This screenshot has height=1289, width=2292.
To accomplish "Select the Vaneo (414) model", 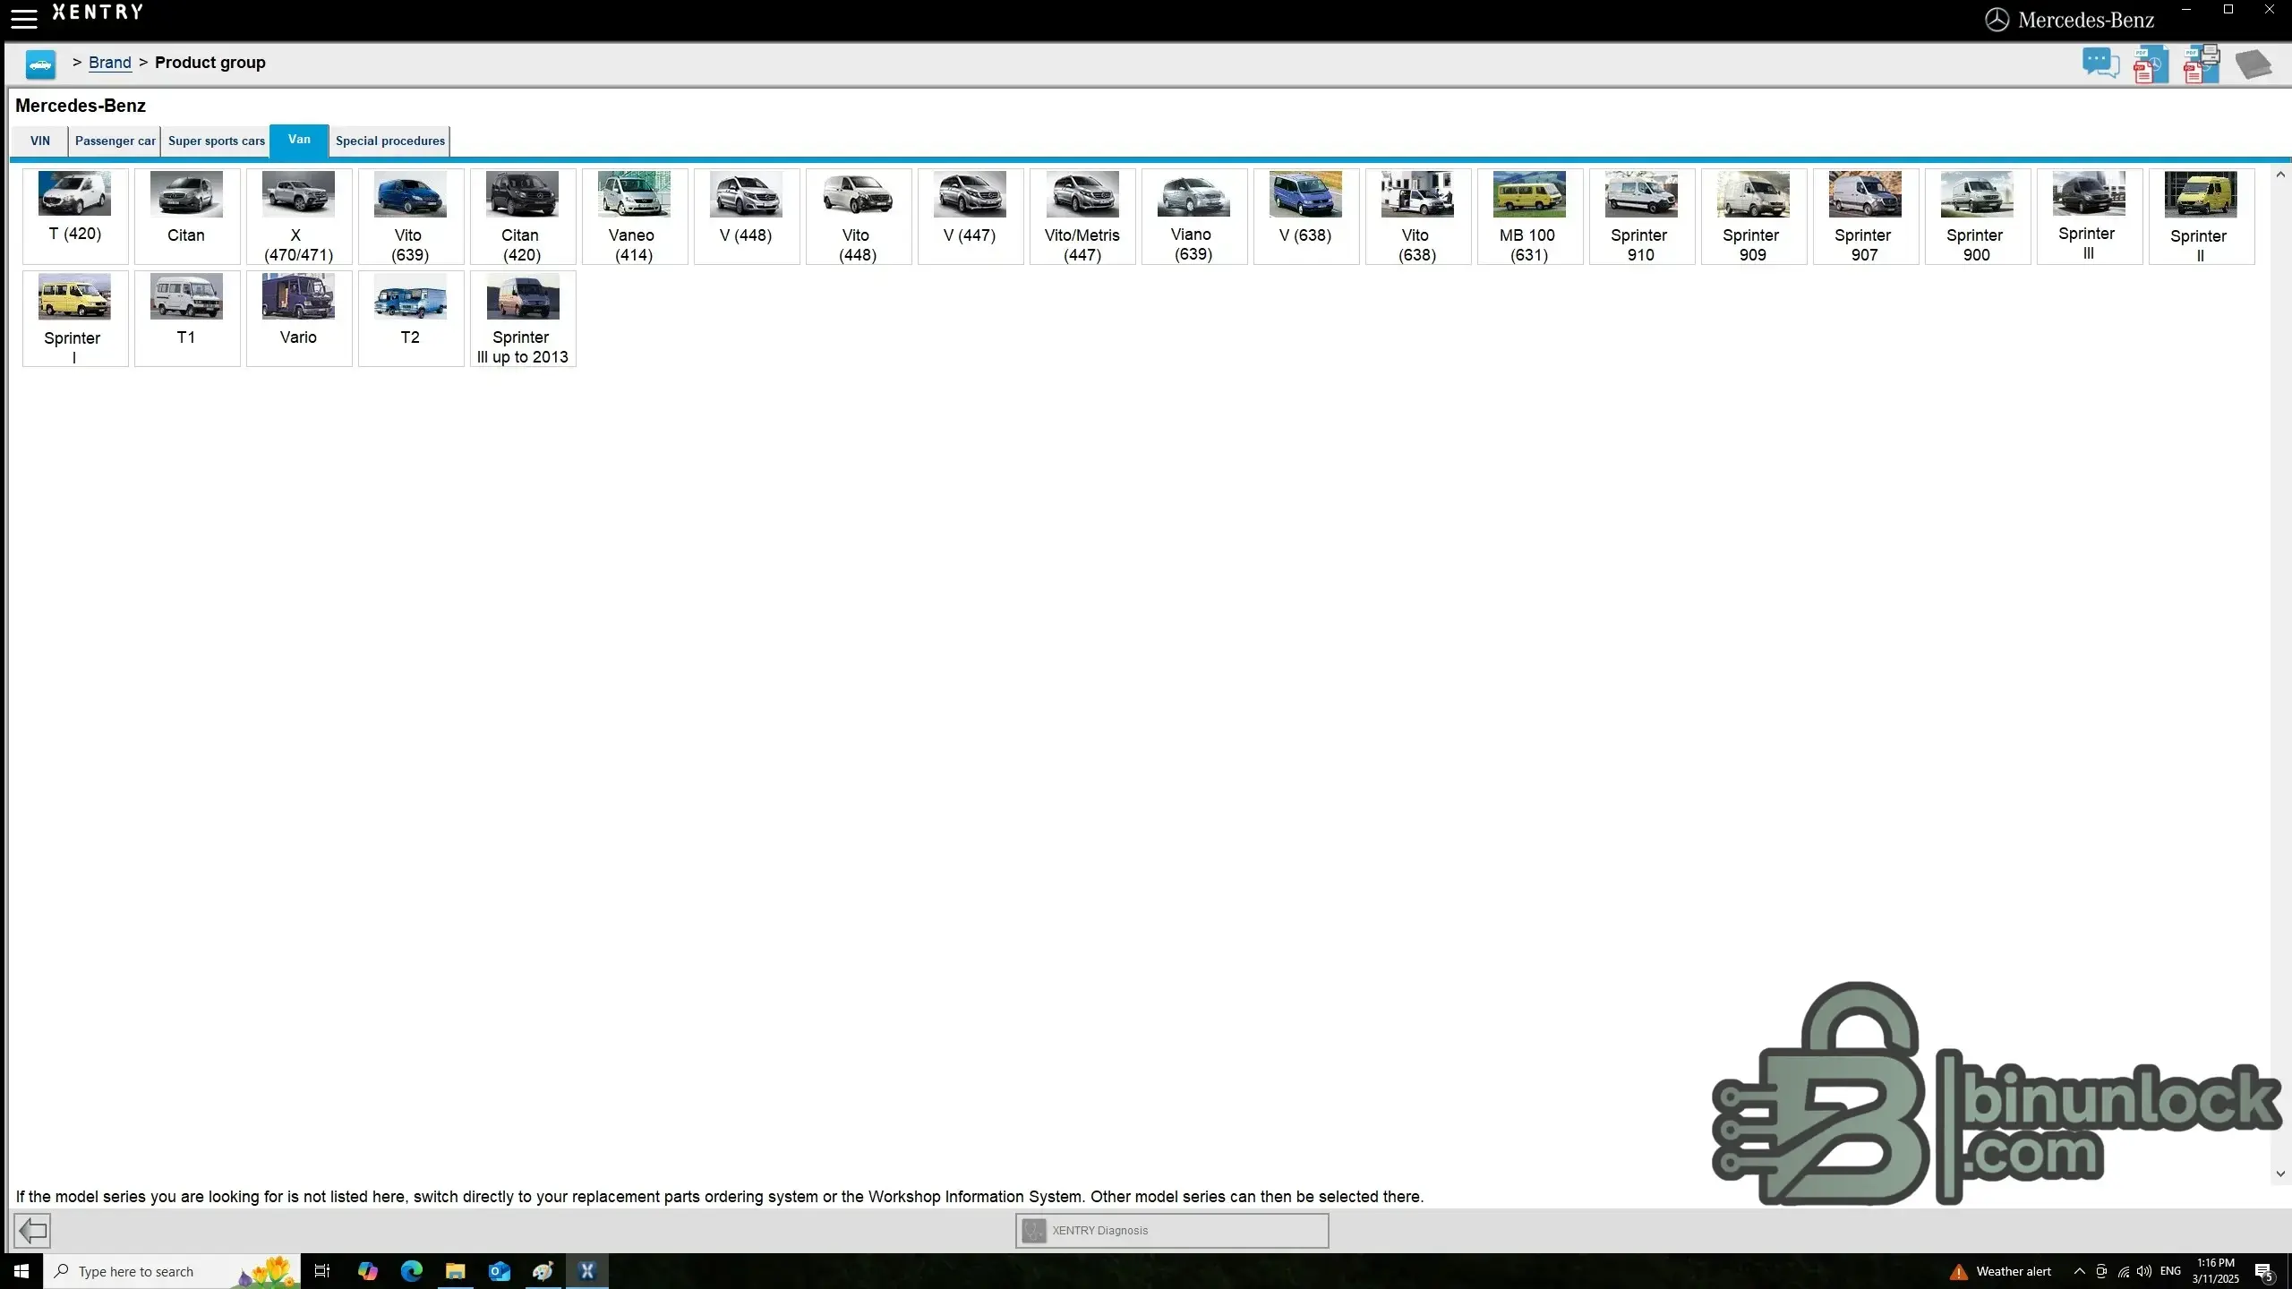I will (x=635, y=217).
